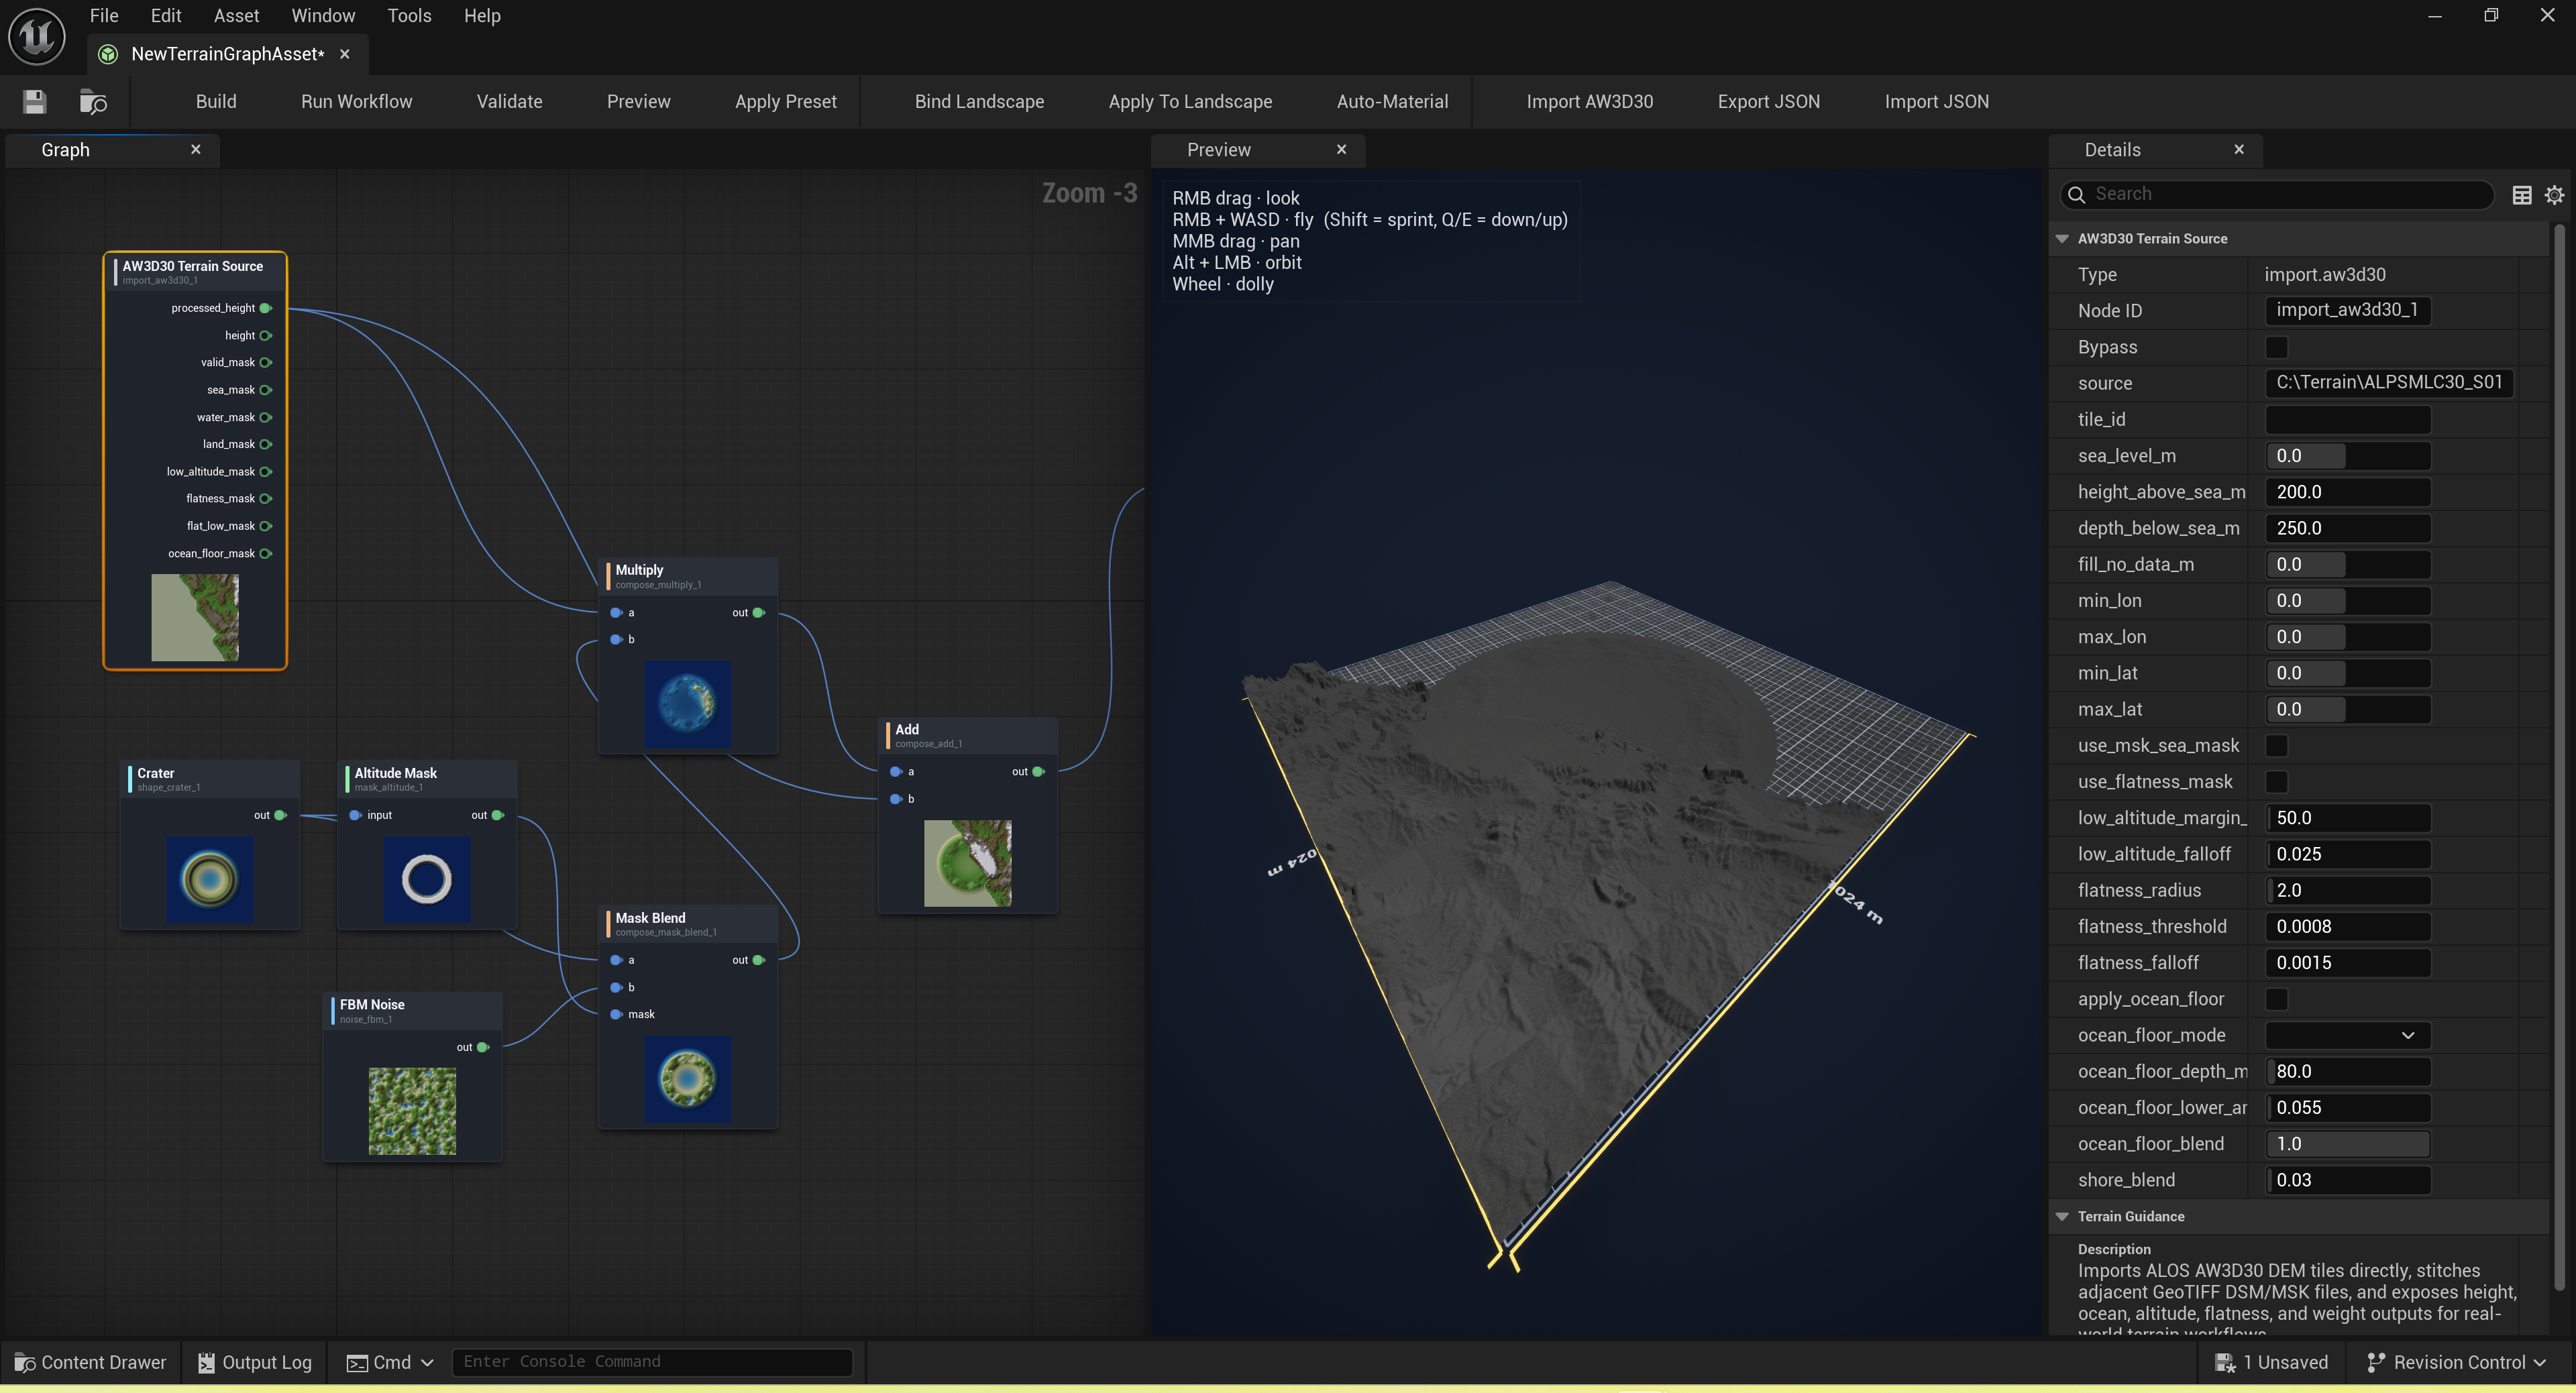Click the Content Drawer icon button
Image resolution: width=2576 pixels, height=1393 pixels.
[x=90, y=1362]
